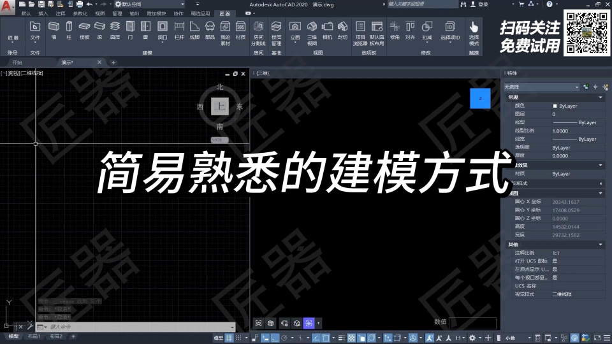
Task: Click the Open file icon in quick access toolbar
Action: [32, 4]
